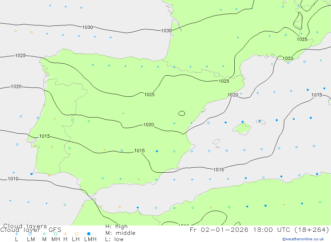Click the 'M: middle' legend text
This screenshot has height=242, width=331.
[120, 233]
